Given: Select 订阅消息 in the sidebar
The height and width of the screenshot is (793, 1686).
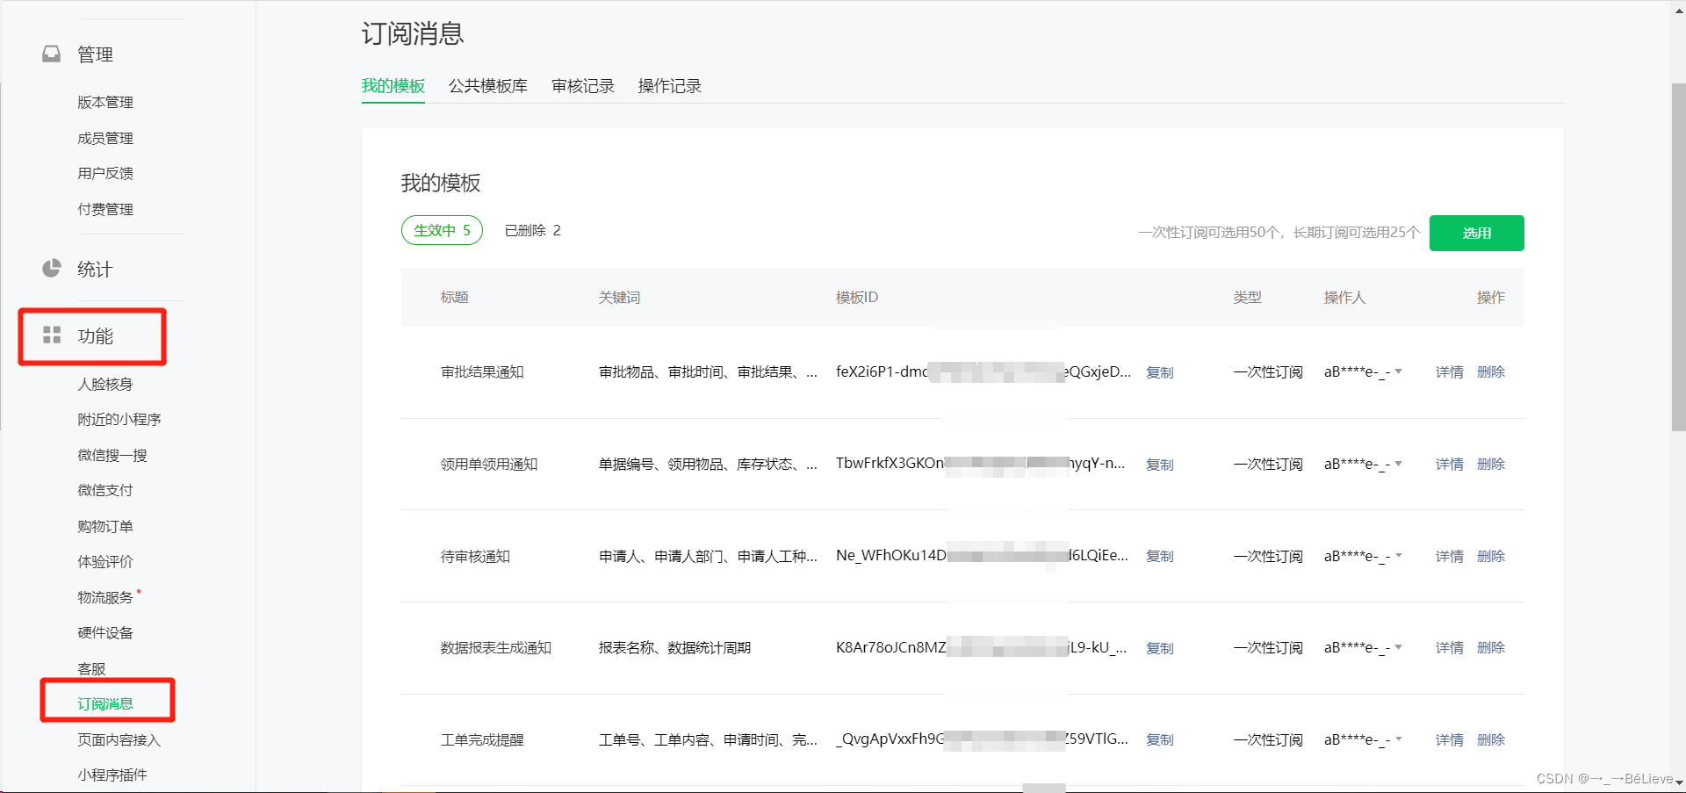Looking at the screenshot, I should [105, 703].
